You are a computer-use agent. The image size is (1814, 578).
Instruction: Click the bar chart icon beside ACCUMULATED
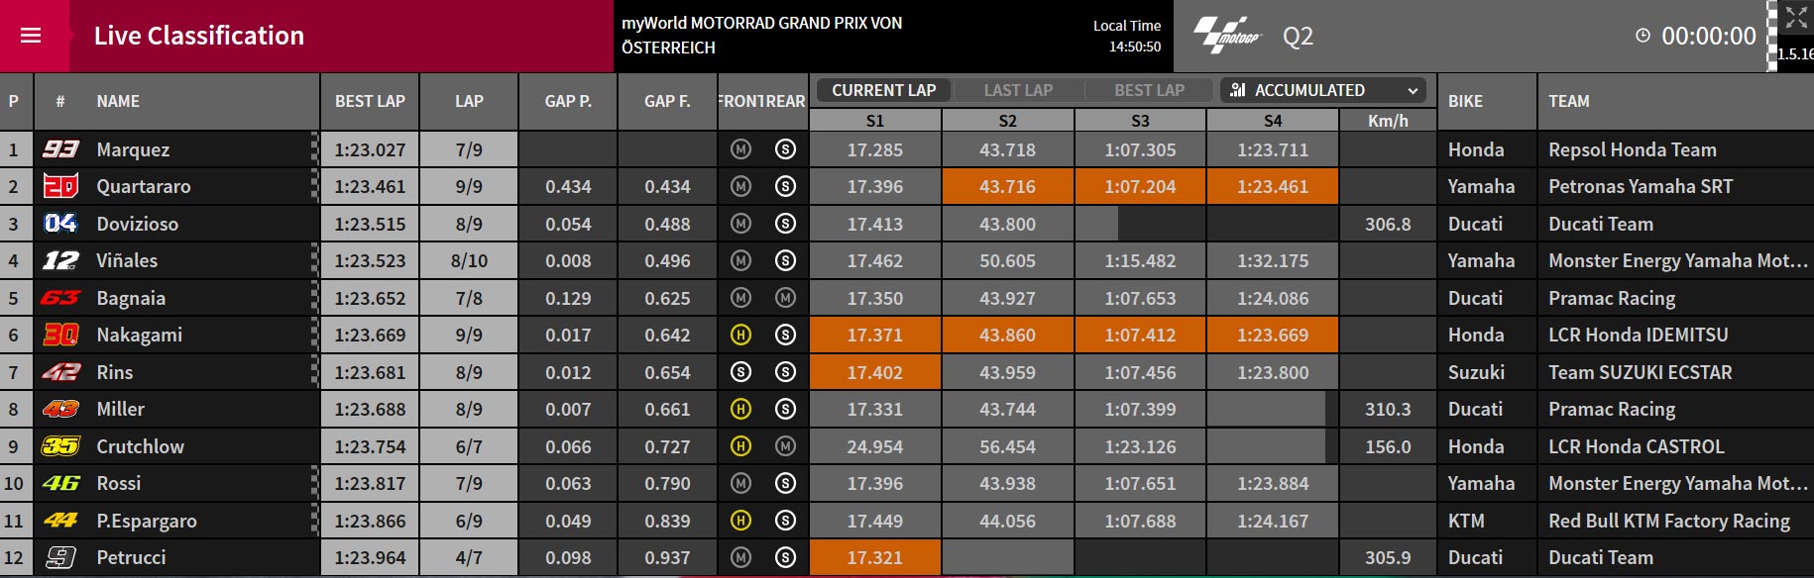click(x=1237, y=90)
